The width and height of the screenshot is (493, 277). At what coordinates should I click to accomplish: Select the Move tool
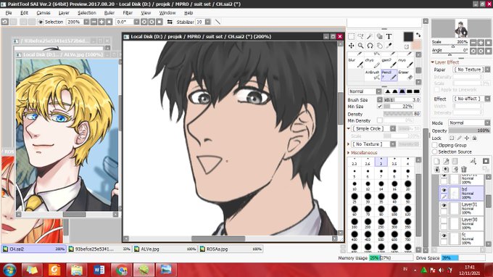pyautogui.click(x=351, y=46)
